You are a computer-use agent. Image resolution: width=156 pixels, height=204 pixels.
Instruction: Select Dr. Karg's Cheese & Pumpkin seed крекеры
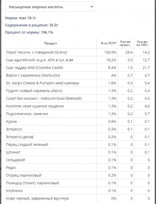(x=78, y=83)
